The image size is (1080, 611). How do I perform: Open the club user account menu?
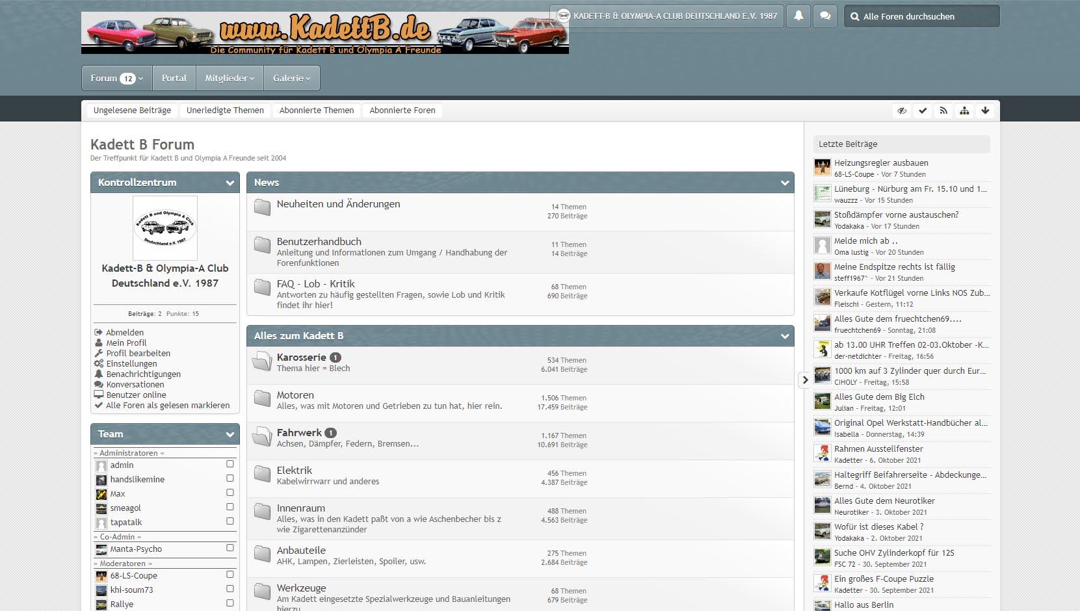(667, 16)
